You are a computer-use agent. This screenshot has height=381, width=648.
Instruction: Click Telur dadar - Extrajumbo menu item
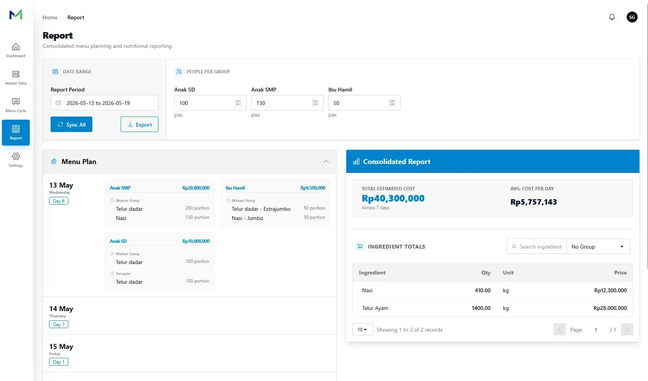coord(261,209)
